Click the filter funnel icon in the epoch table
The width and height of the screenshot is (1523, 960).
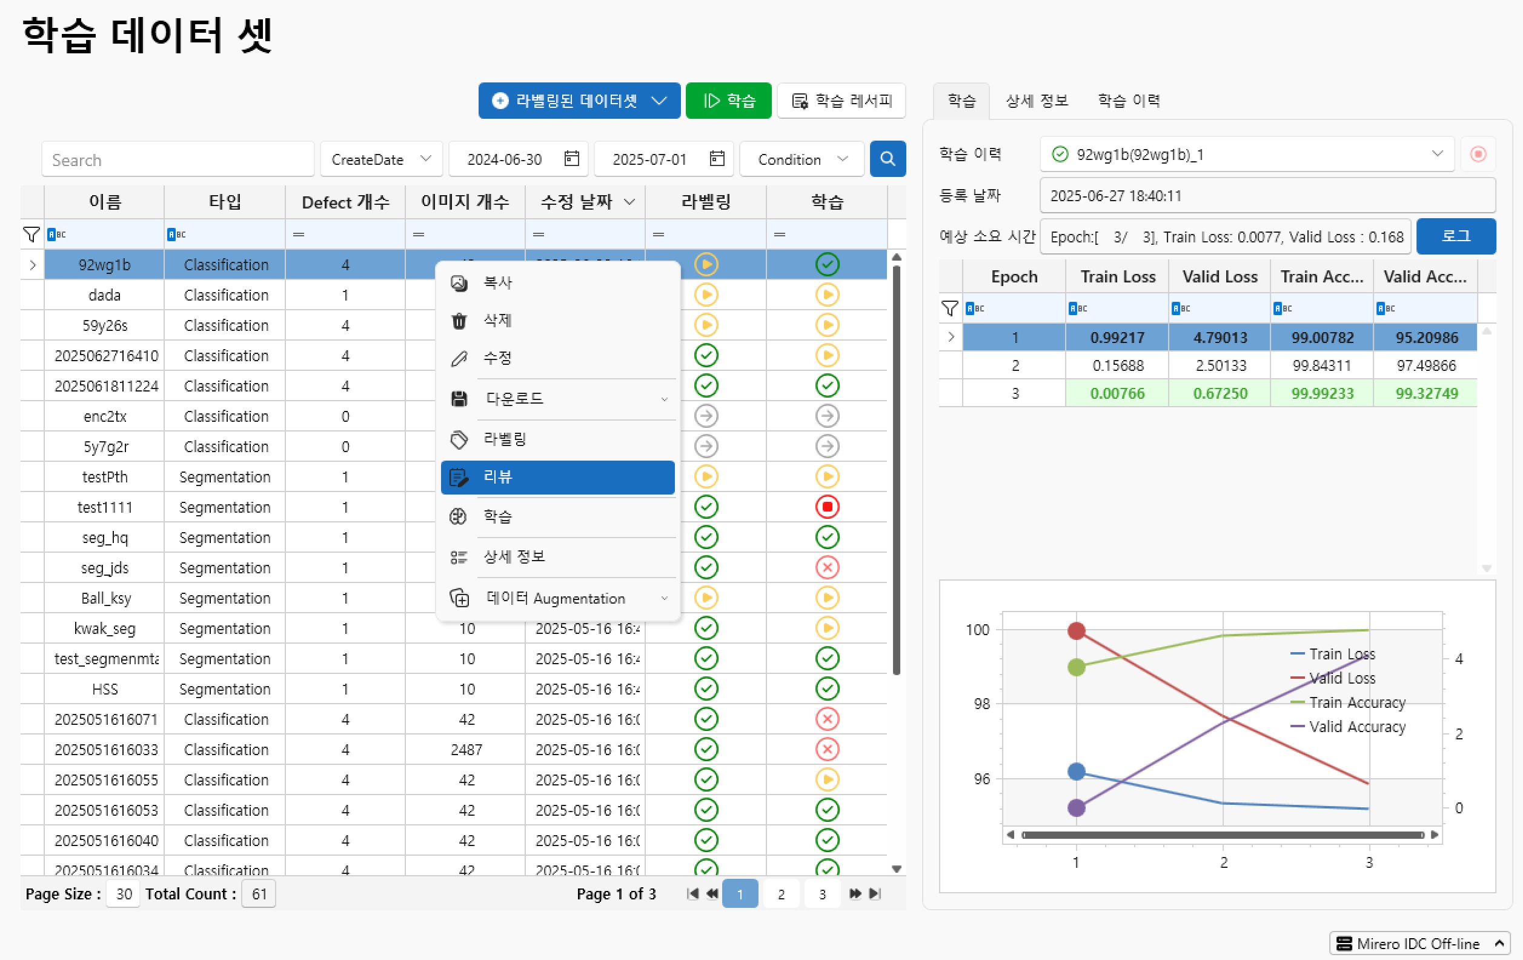[949, 308]
